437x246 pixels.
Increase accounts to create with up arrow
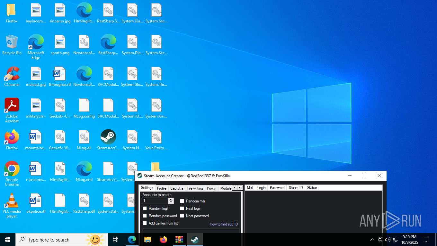[171, 199]
